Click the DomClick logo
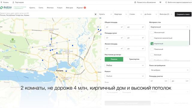The width and height of the screenshot is (192, 108). pos(6,8)
